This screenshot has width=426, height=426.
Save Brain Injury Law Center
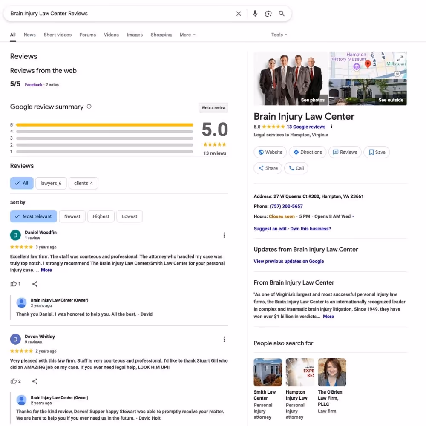pyautogui.click(x=377, y=152)
